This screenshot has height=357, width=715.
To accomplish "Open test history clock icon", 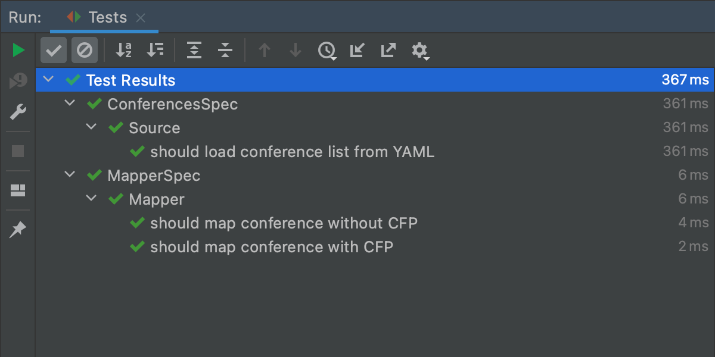I will [327, 51].
